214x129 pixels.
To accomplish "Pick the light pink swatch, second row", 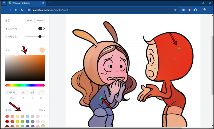I will [x=38, y=122].
